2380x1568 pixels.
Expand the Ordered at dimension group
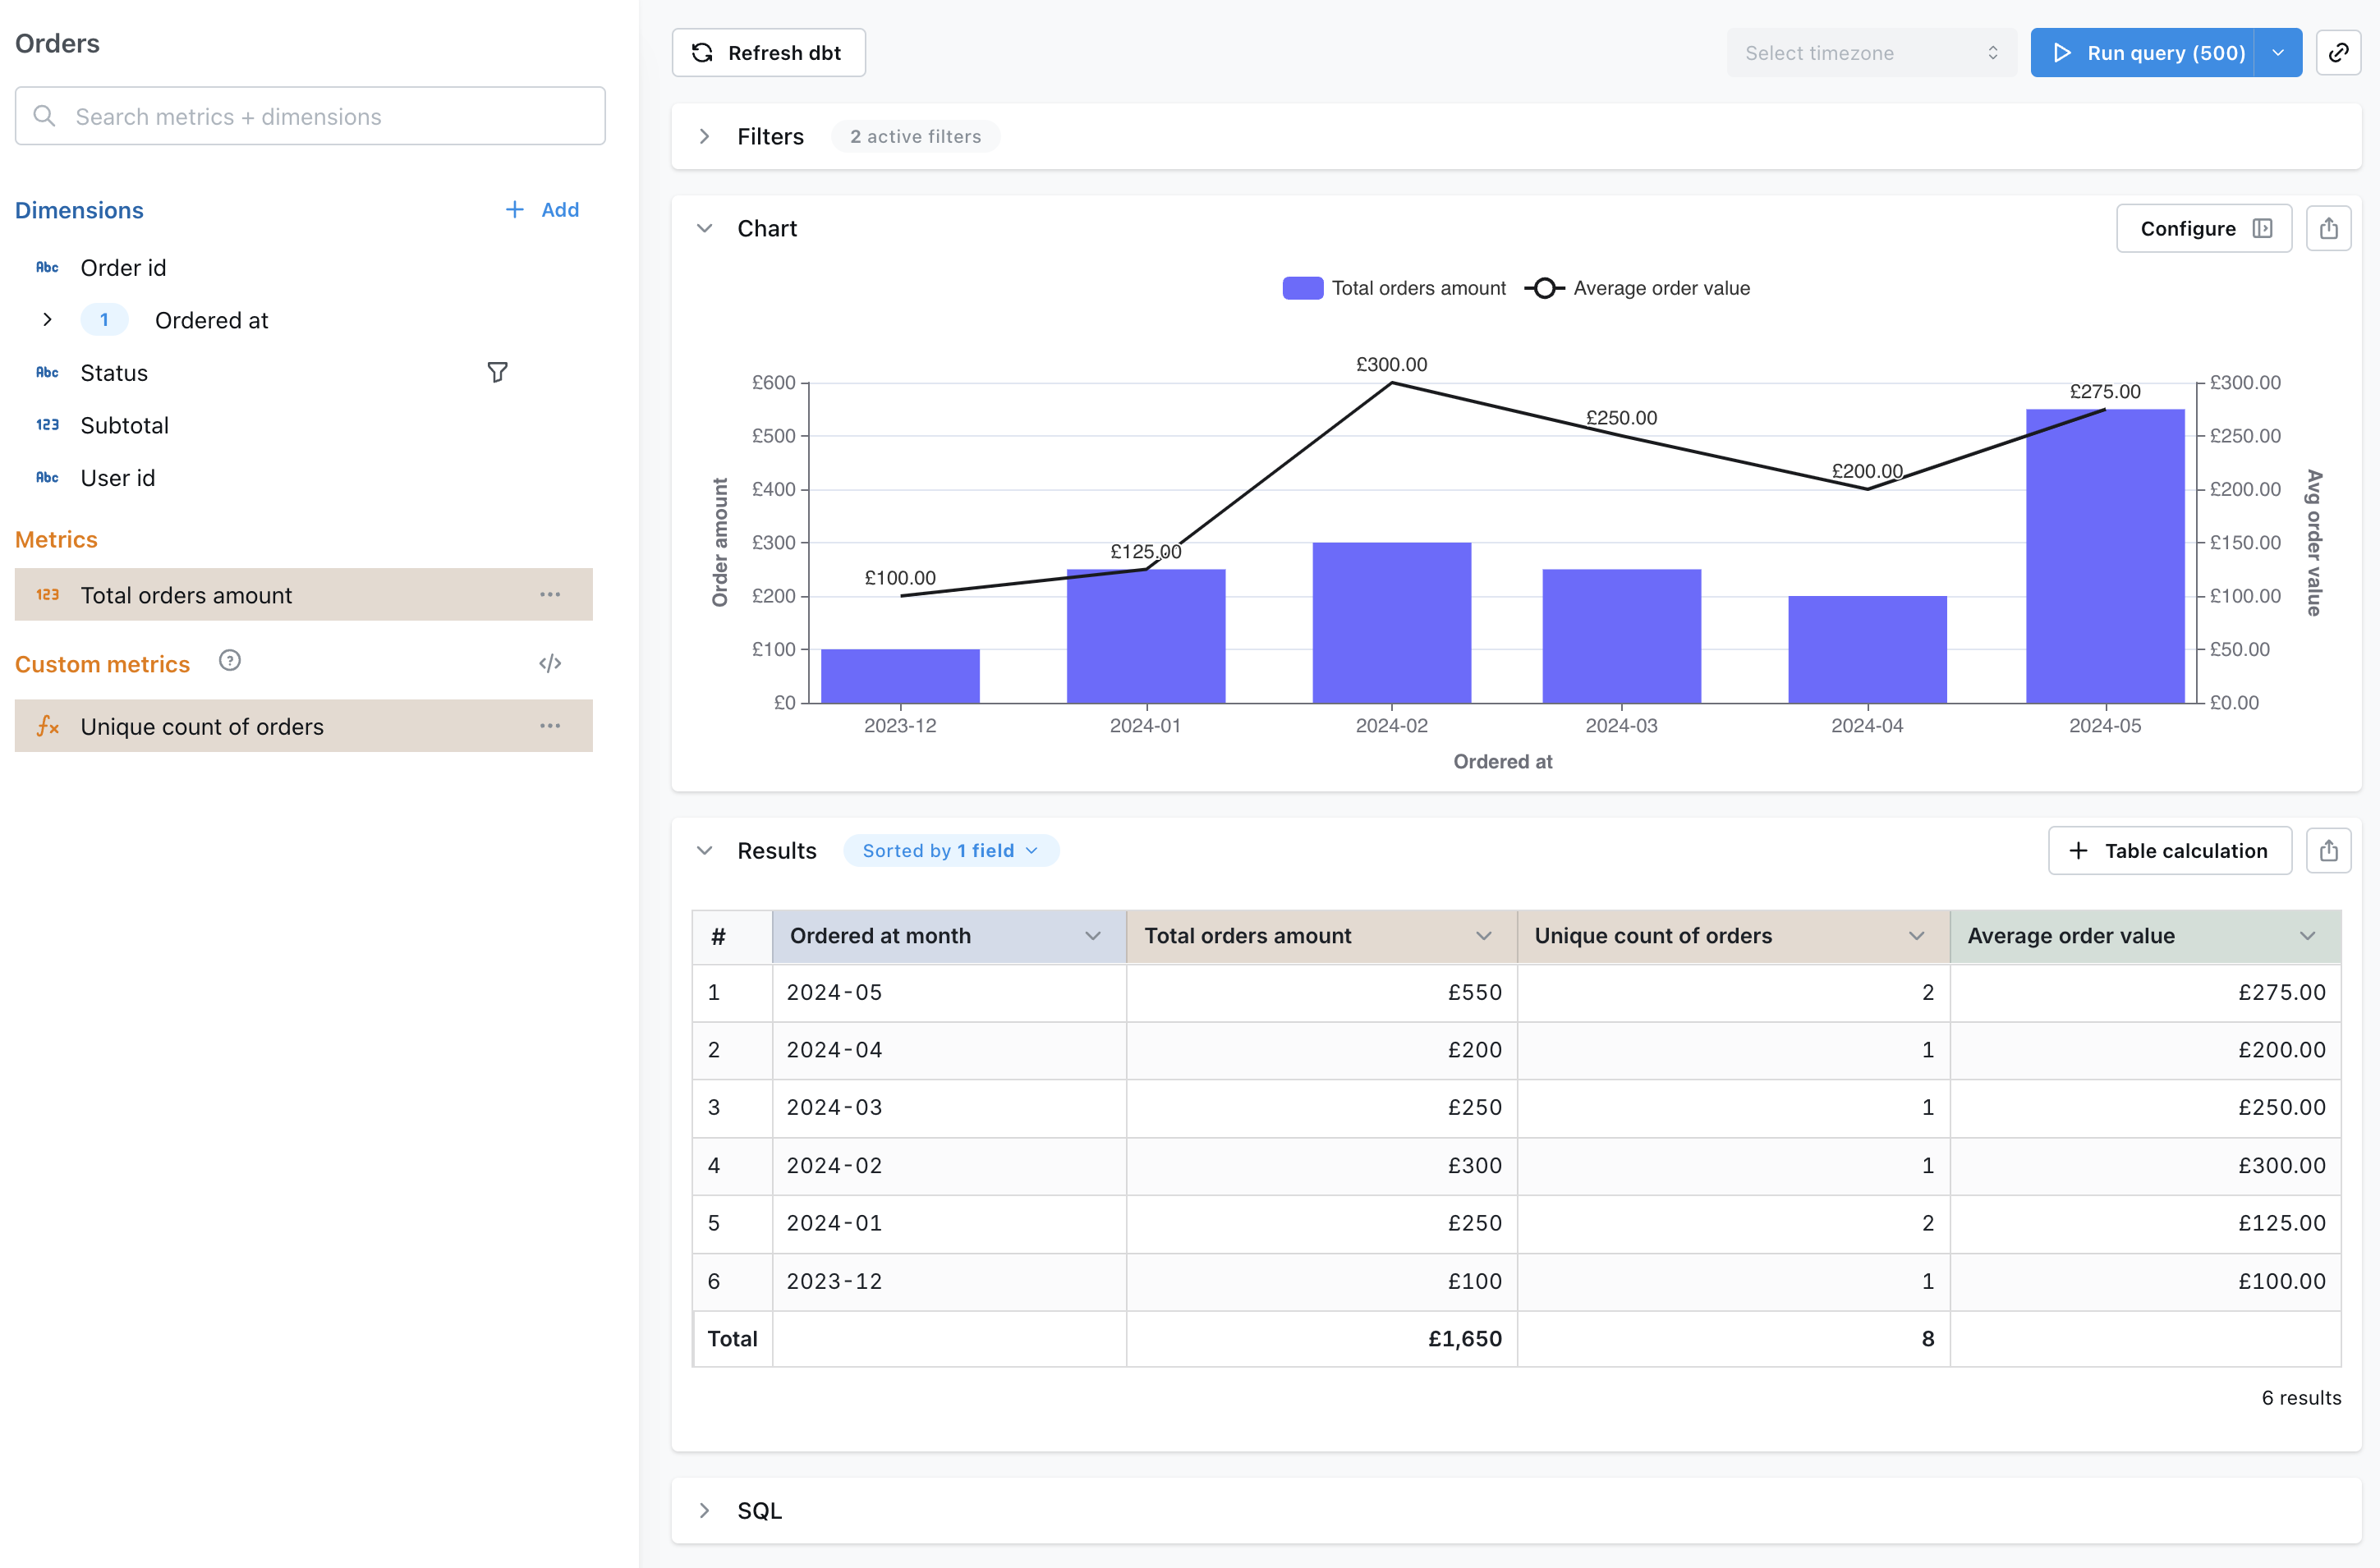pyautogui.click(x=47, y=320)
